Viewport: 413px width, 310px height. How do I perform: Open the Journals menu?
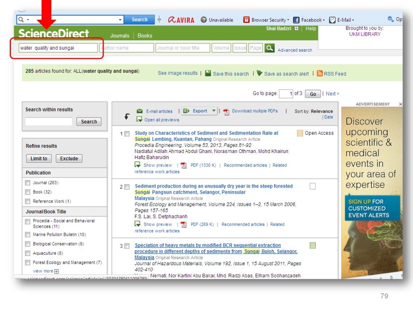click(119, 36)
